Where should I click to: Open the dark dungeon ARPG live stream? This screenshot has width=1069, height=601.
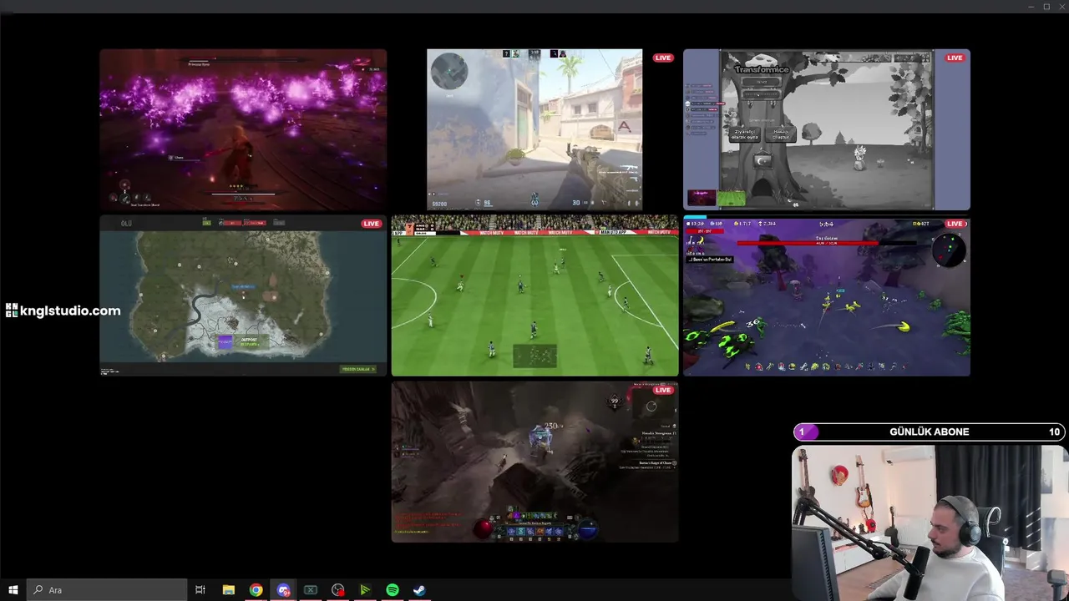[534, 462]
